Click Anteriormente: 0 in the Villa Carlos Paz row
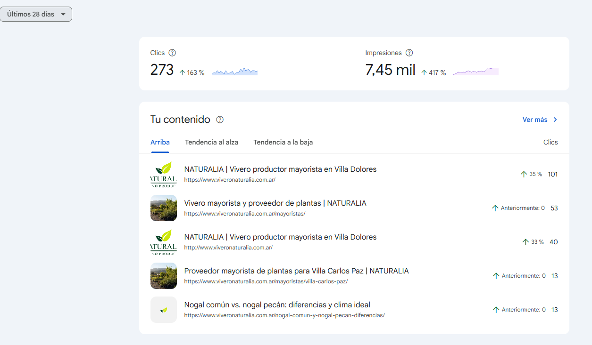This screenshot has height=345, width=592. click(519, 276)
